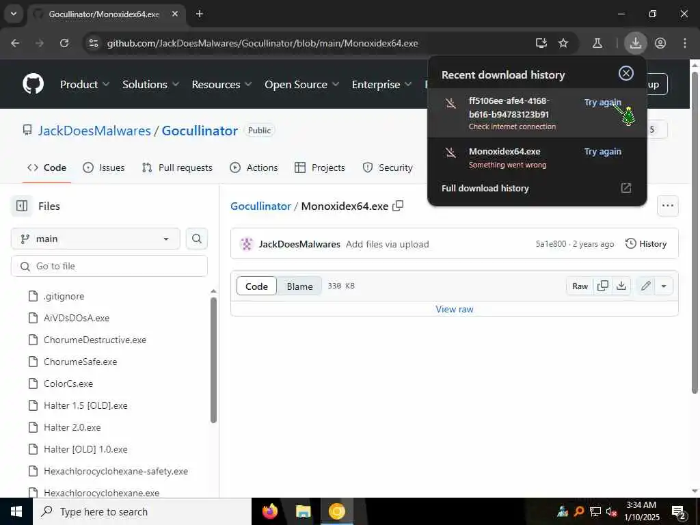Bookmark this page with star icon
This screenshot has height=525, width=700.
(563, 43)
